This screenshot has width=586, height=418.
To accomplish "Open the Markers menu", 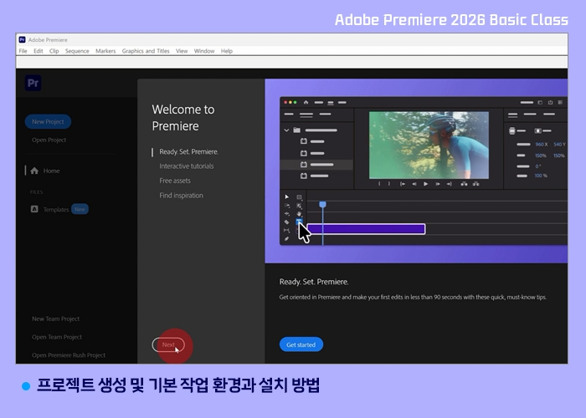I will 105,51.
